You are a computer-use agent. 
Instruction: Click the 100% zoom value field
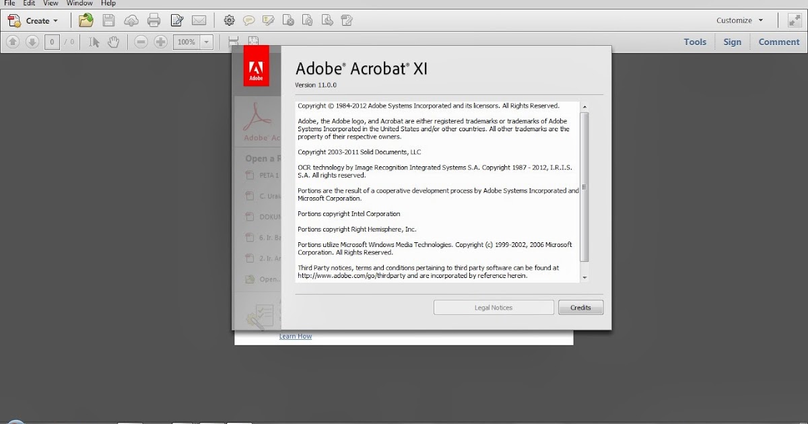coord(186,42)
